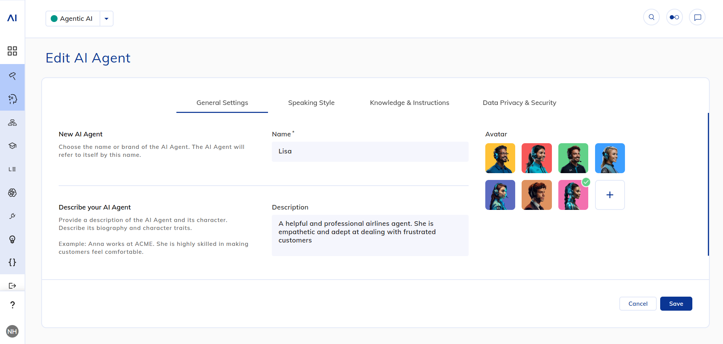The height and width of the screenshot is (344, 723).
Task: Open the Knowledge & Instructions tab
Action: click(409, 103)
